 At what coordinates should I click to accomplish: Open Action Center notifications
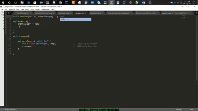[194, 2]
